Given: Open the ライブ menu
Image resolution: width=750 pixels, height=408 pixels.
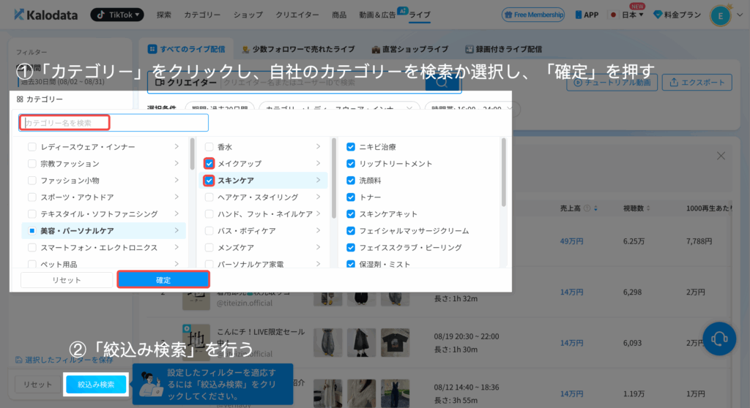Looking at the screenshot, I should click(x=420, y=15).
